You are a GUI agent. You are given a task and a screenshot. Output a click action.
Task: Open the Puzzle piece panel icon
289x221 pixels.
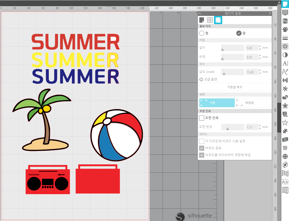point(285,131)
